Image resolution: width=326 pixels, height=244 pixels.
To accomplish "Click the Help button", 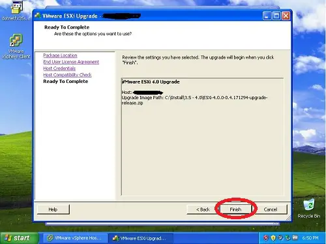I will click(53, 209).
